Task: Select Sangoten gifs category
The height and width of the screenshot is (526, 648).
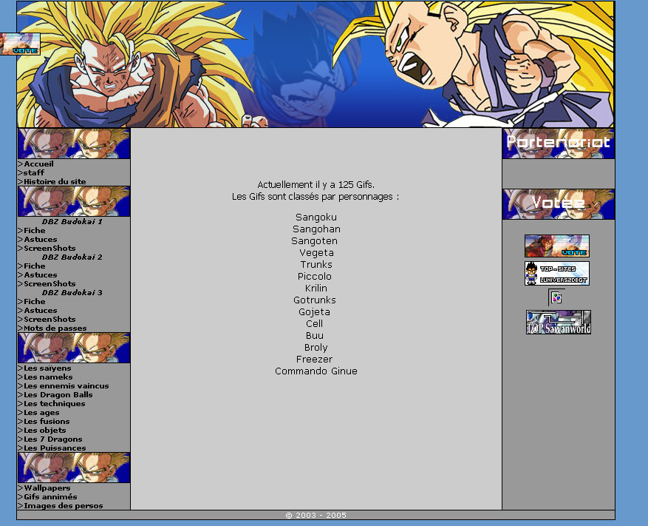Action: (x=315, y=241)
